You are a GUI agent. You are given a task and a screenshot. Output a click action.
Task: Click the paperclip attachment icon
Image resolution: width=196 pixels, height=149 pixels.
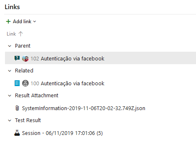17,108
